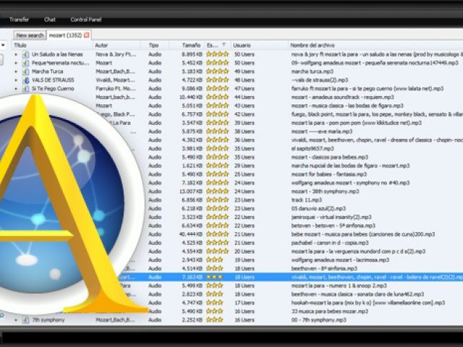This screenshot has width=463, height=347.
Task: Select file marcha turca.mp3
Action: (312, 72)
